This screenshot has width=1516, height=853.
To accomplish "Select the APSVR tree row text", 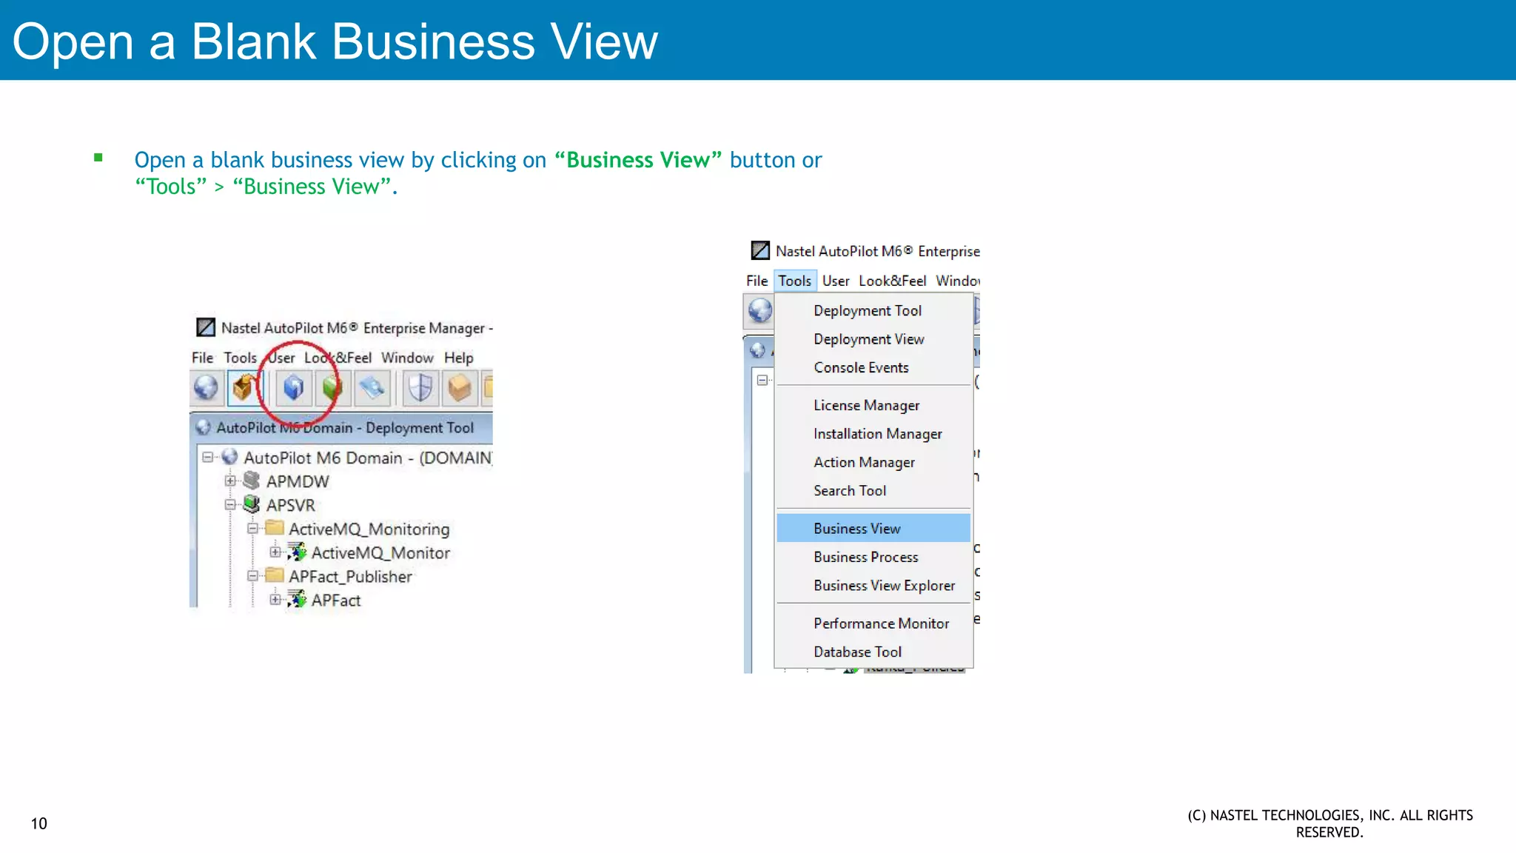I will (291, 505).
